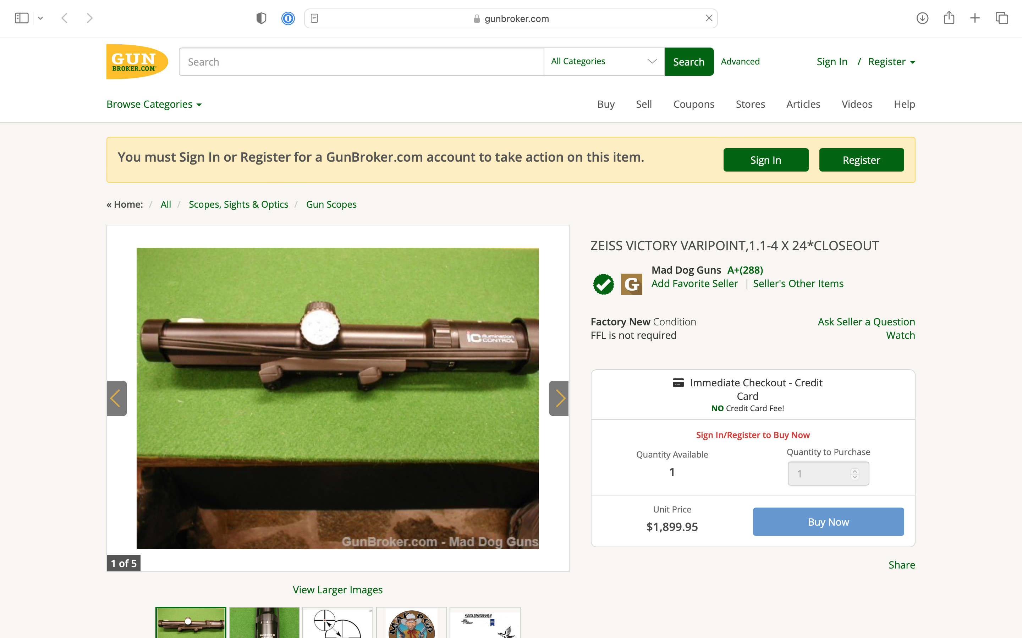Open the Buy menu item
Screen dimensions: 1022x638
606,104
